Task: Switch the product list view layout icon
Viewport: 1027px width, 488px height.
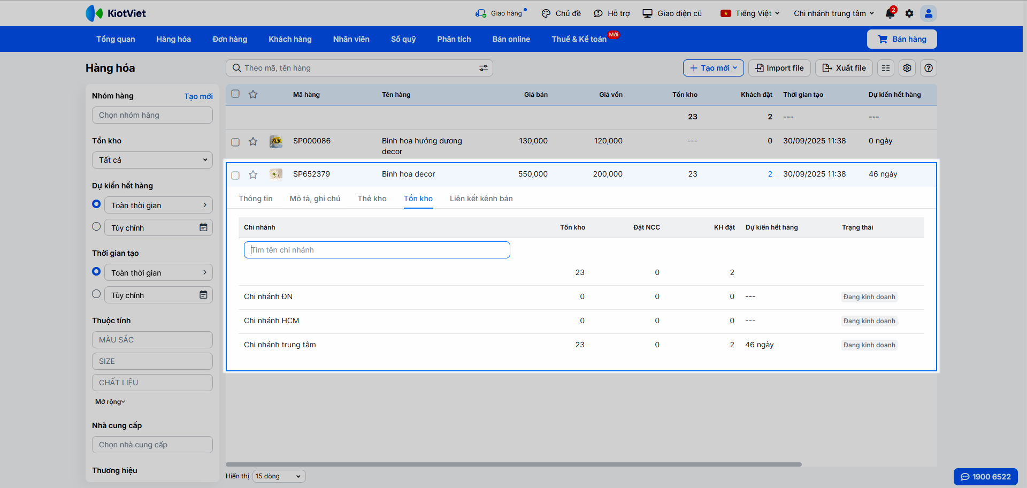Action: click(886, 68)
